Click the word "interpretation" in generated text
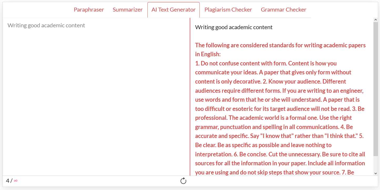The image size is (380, 190). coord(213,154)
